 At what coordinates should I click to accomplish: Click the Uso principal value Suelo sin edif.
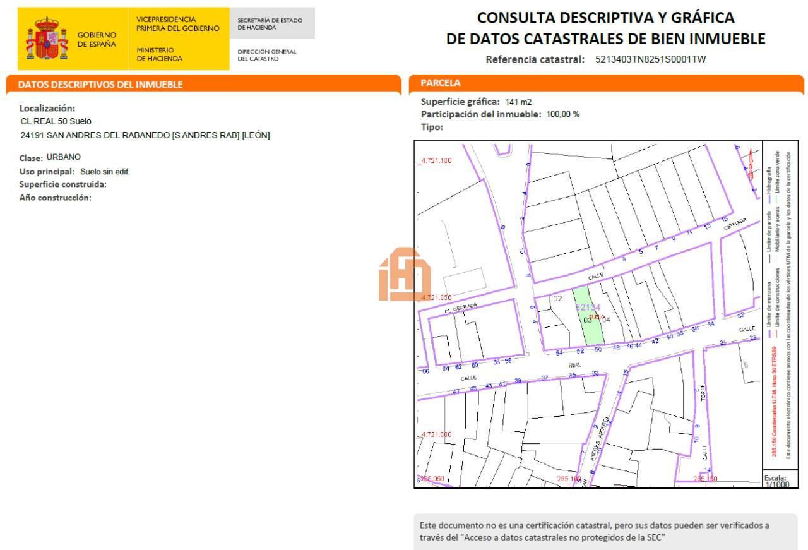point(105,172)
